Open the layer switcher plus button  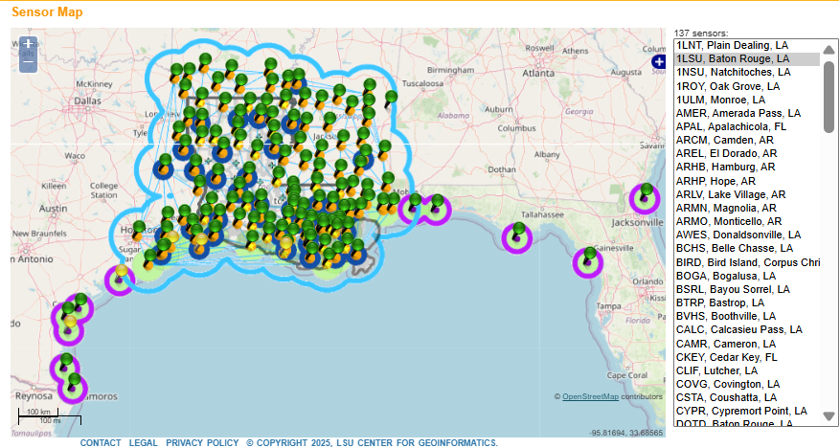point(658,61)
